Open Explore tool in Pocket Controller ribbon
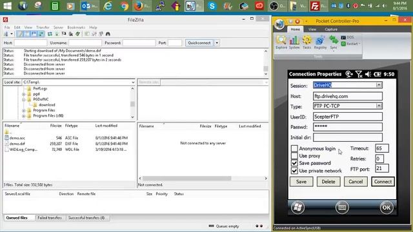The height and width of the screenshot is (232, 413). pos(281,43)
